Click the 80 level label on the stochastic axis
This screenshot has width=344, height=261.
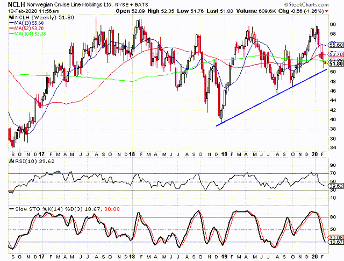[x=333, y=217]
